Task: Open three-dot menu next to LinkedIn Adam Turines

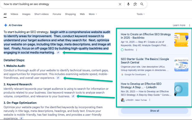Action: pyautogui.click(x=150, y=100)
